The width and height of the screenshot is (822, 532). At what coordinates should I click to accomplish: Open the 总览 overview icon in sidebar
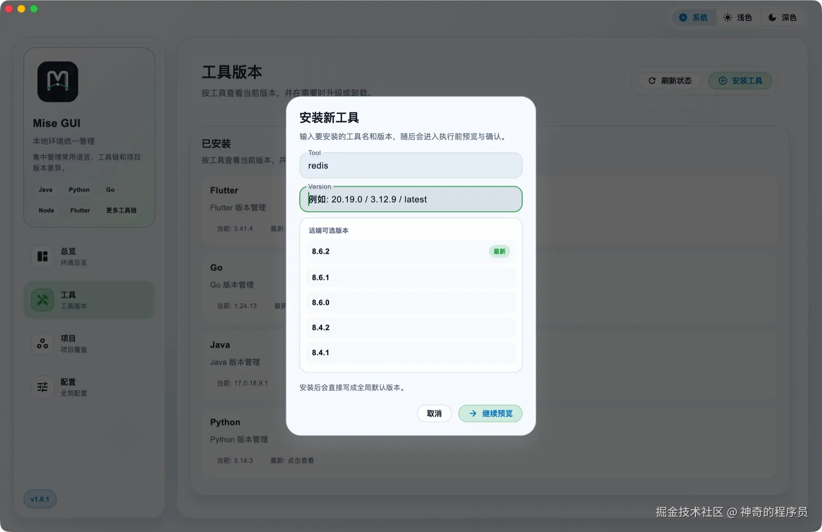click(x=43, y=257)
